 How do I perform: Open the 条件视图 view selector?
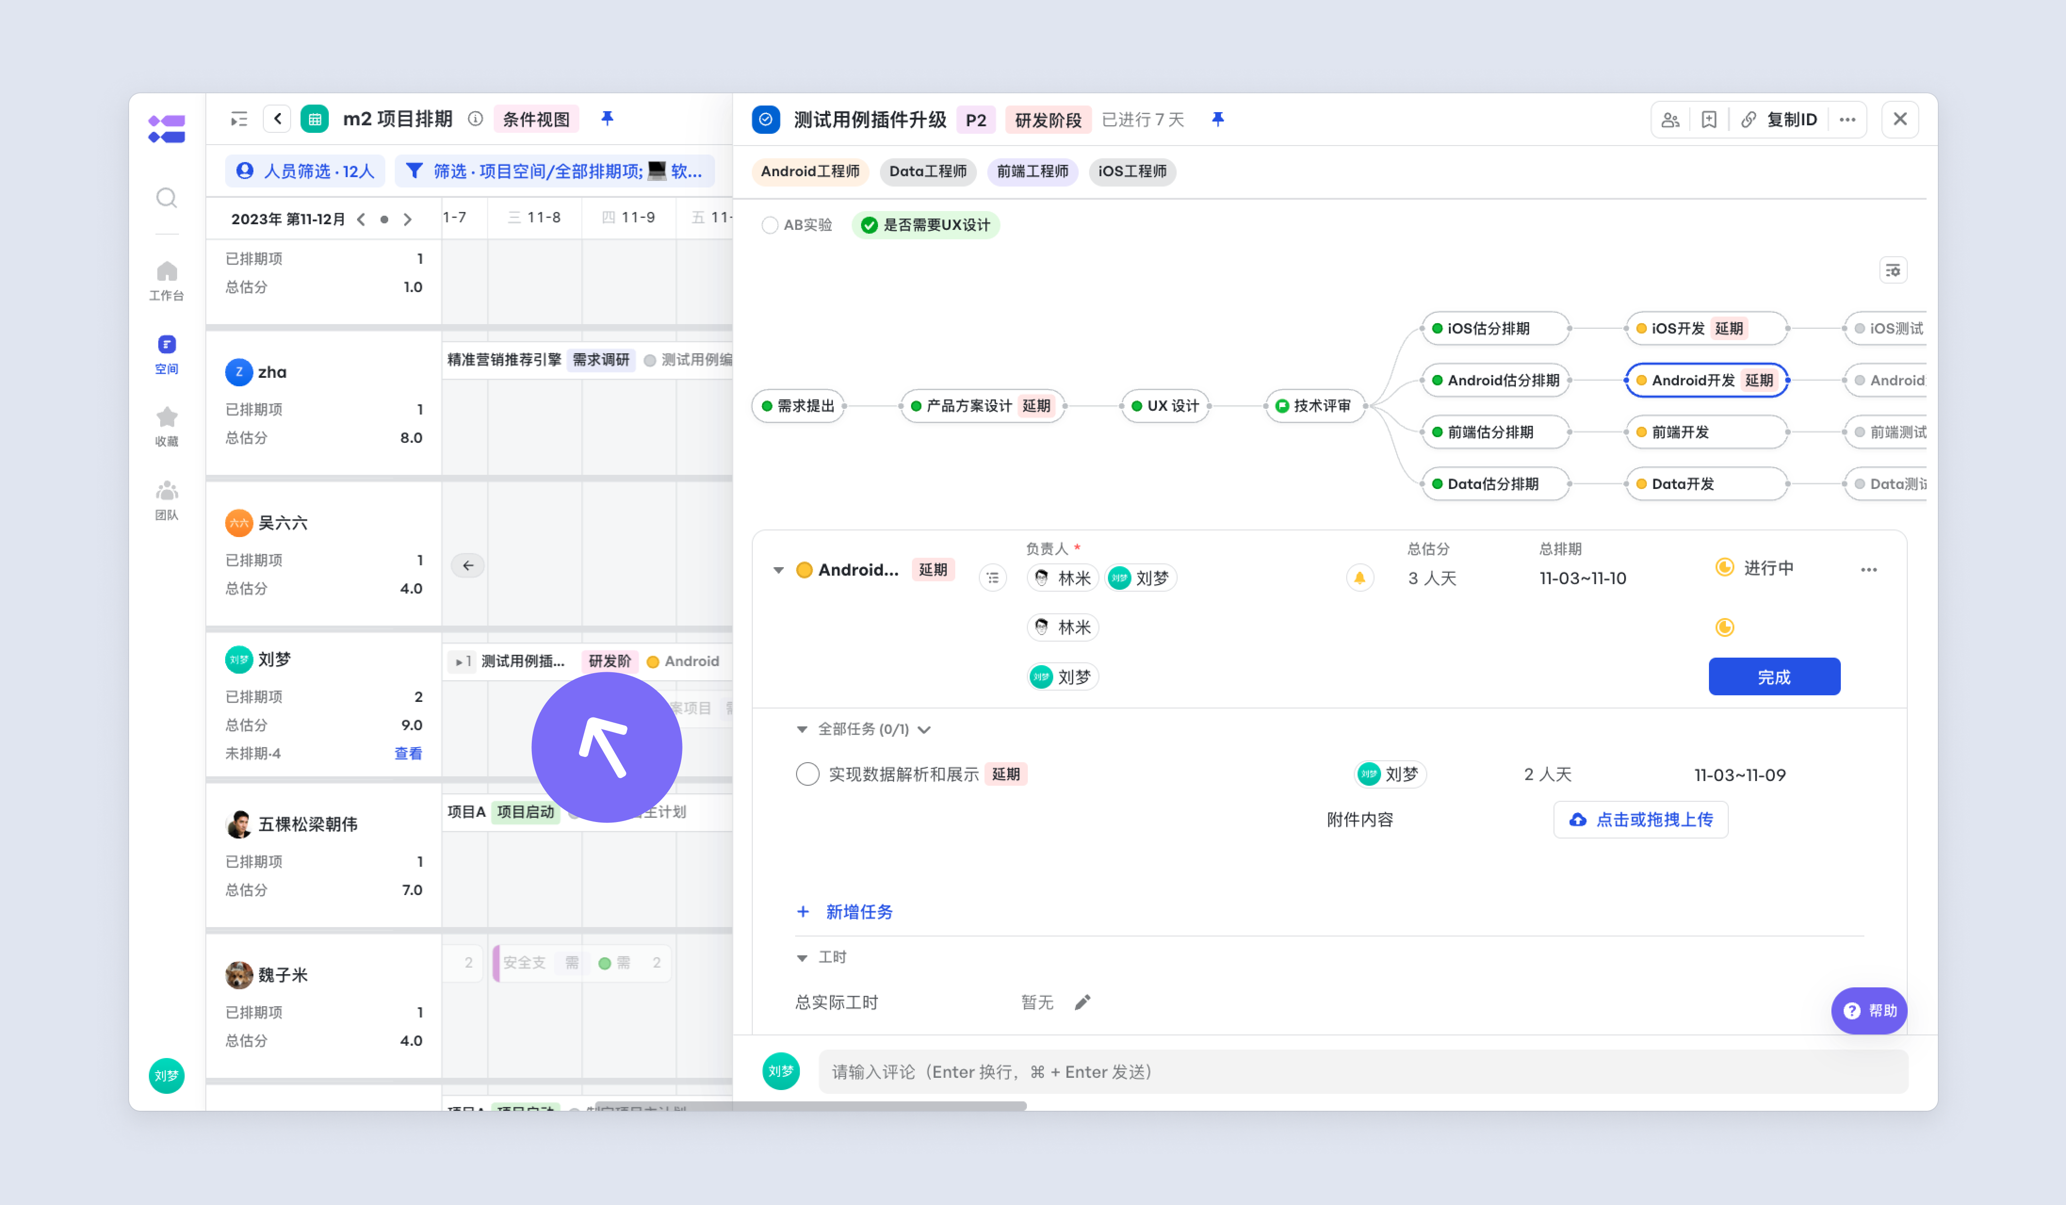(536, 119)
